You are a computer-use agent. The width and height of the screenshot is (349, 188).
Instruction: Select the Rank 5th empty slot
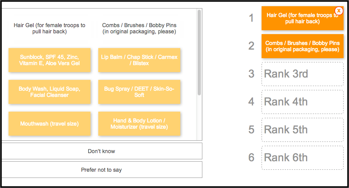tap(303, 130)
